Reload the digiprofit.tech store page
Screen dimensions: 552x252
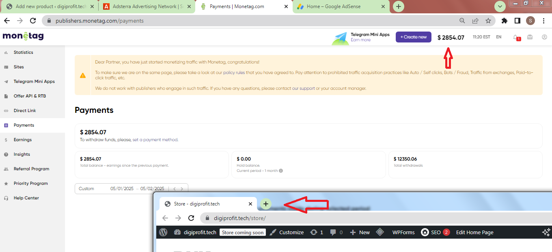tap(191, 218)
